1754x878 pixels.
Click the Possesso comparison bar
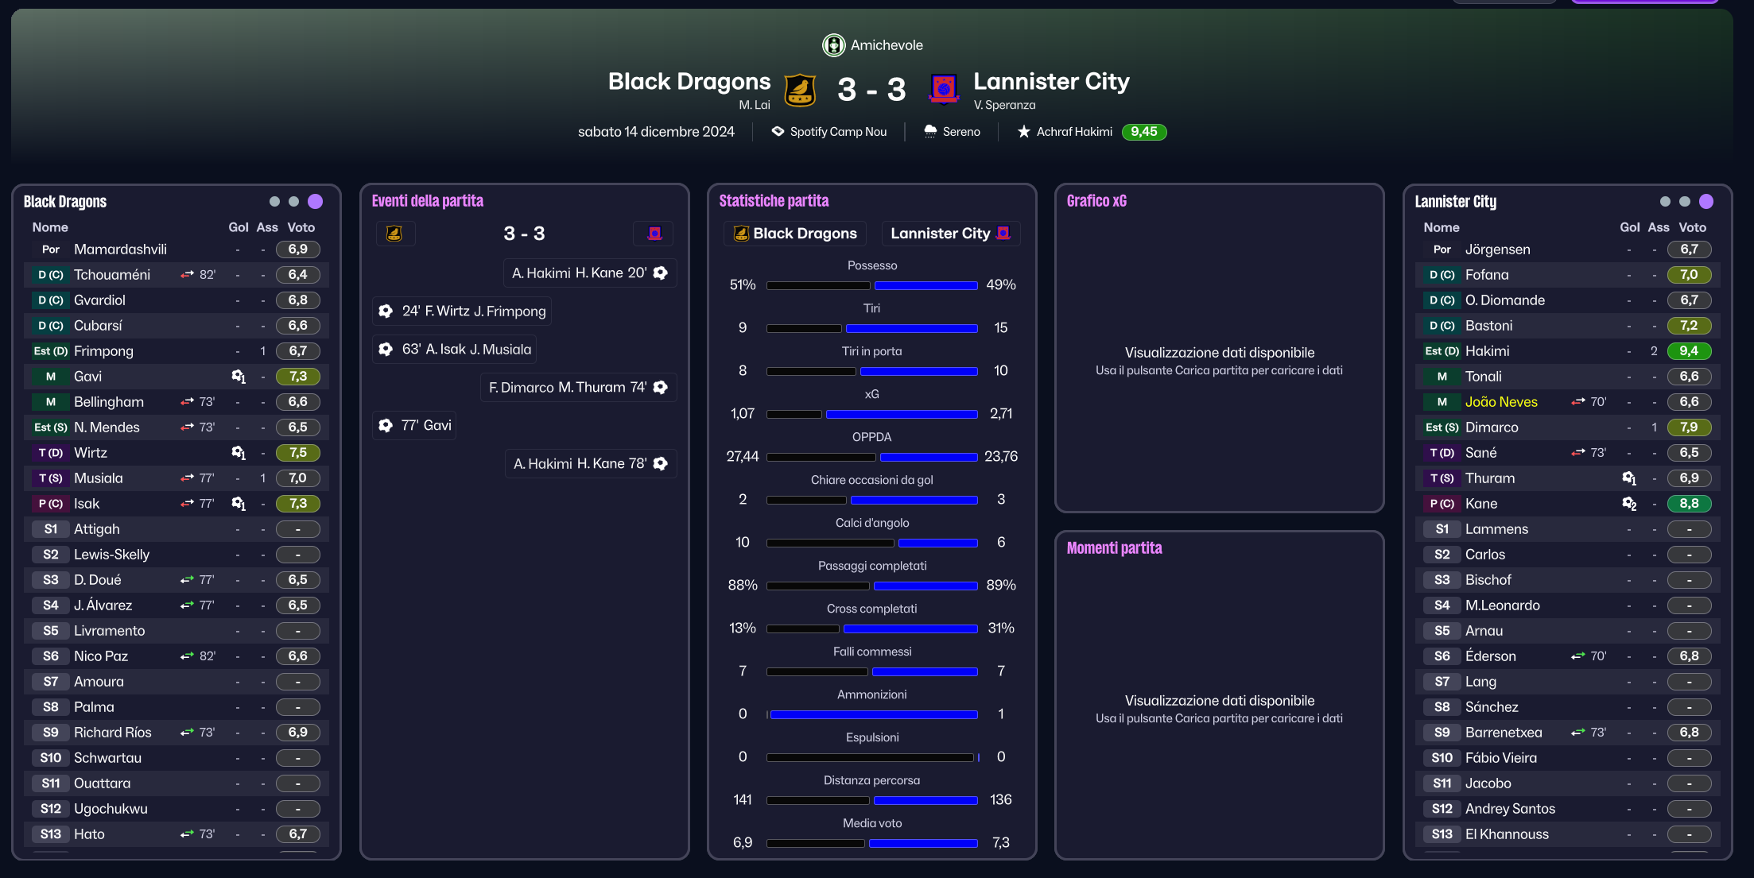(x=872, y=285)
